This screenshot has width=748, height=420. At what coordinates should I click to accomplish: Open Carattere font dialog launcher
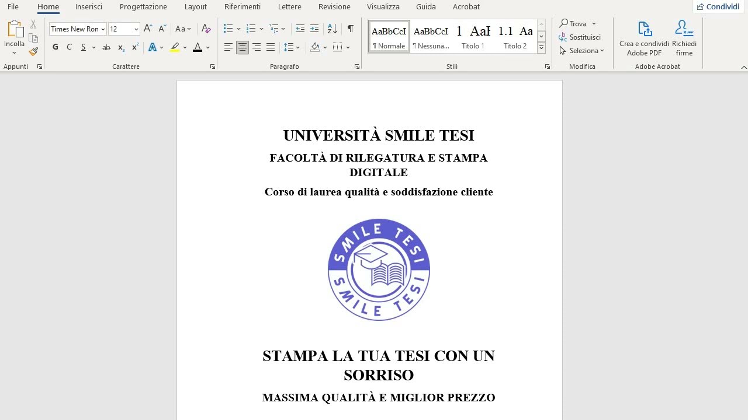(213, 67)
